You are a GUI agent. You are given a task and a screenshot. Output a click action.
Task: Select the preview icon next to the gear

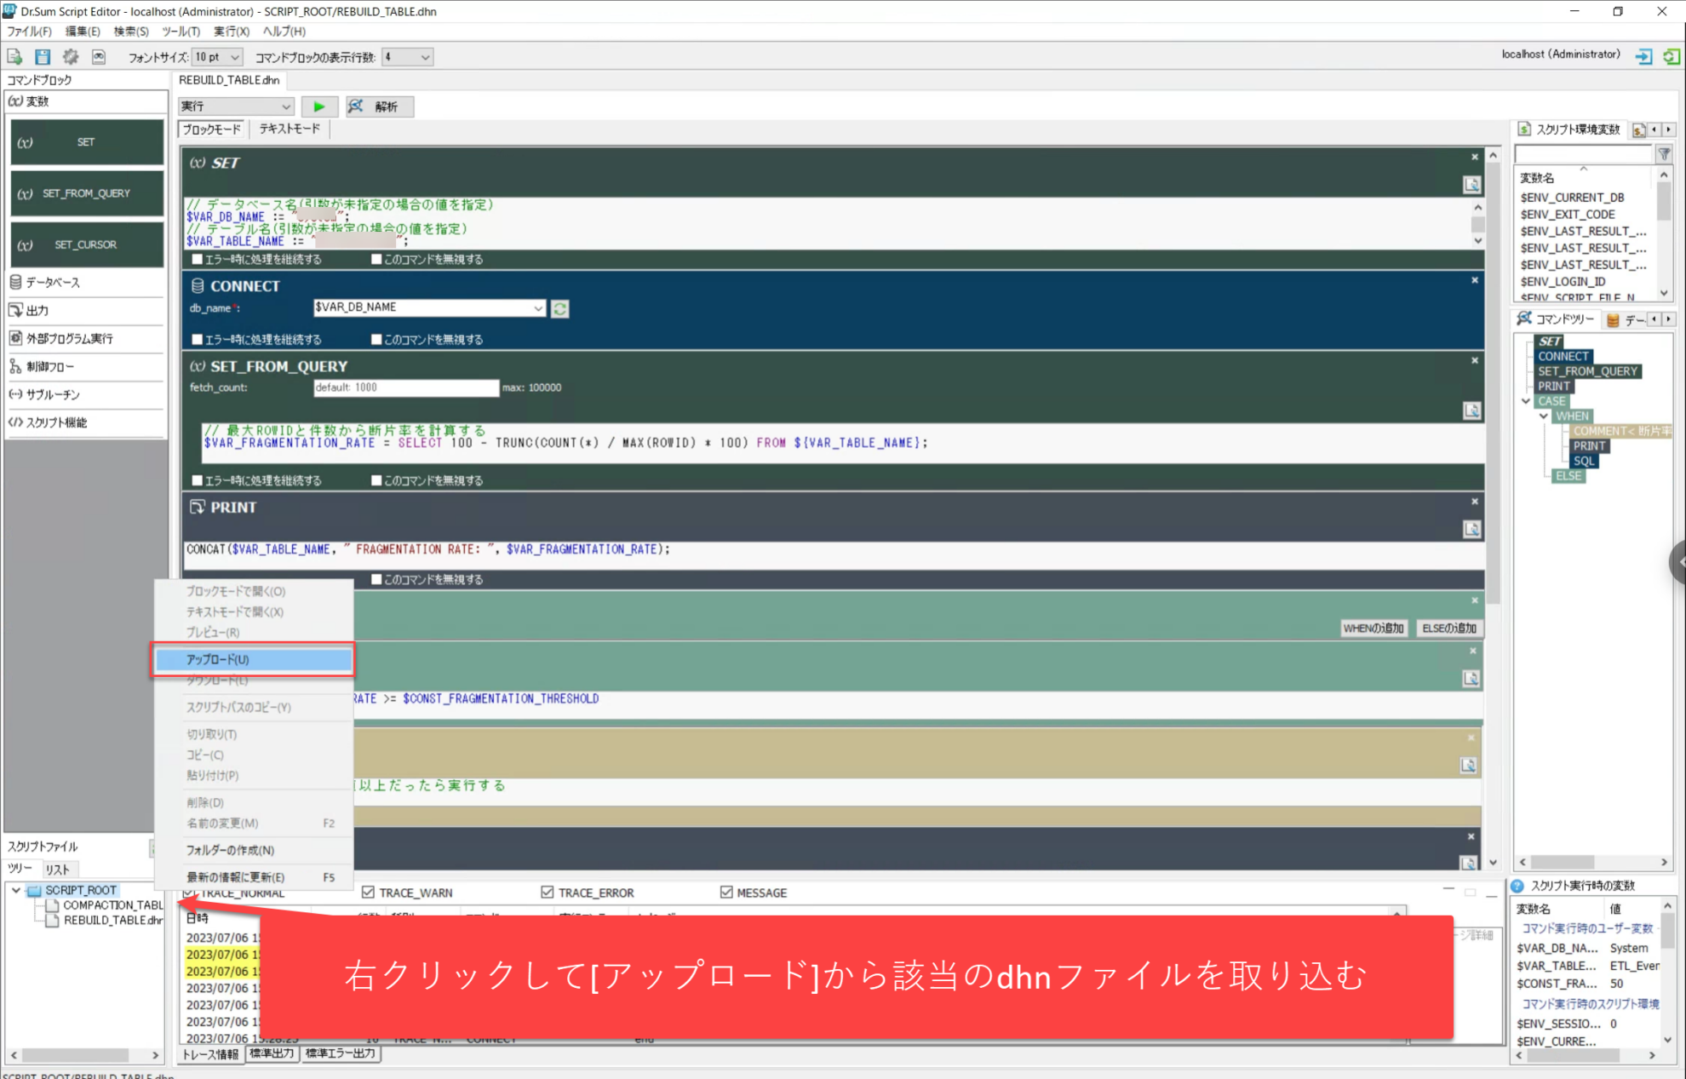click(x=99, y=56)
